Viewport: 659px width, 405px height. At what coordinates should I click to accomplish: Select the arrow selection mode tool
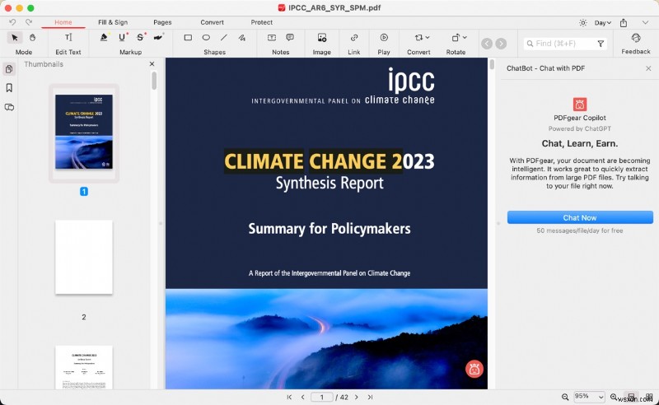coord(15,38)
